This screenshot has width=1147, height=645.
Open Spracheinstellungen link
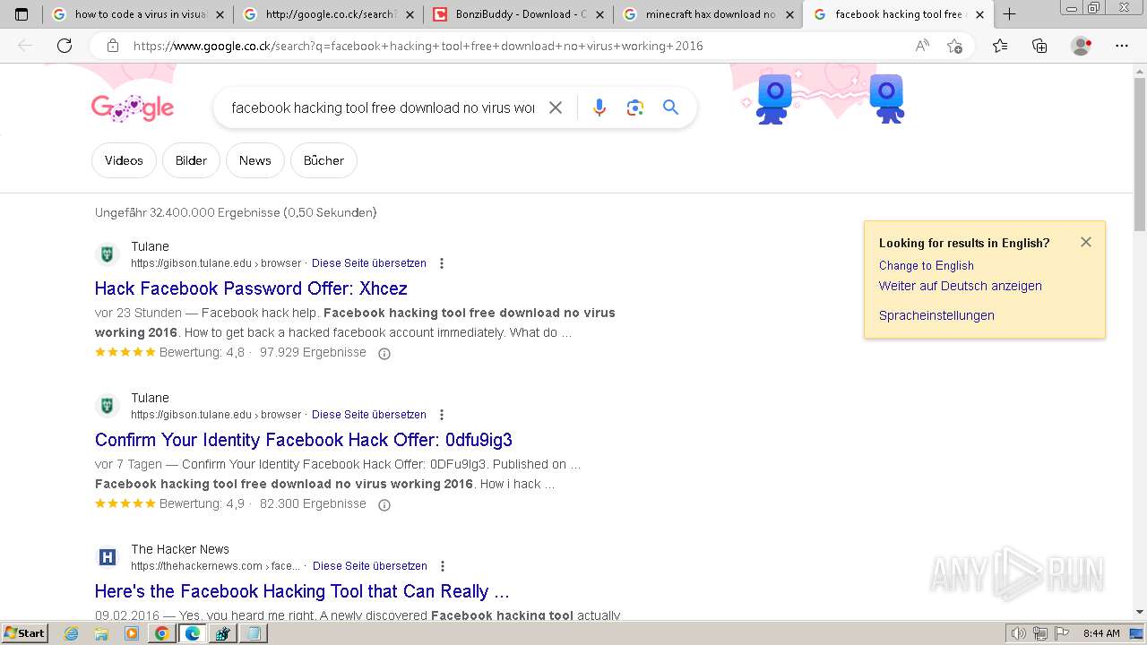tap(936, 315)
